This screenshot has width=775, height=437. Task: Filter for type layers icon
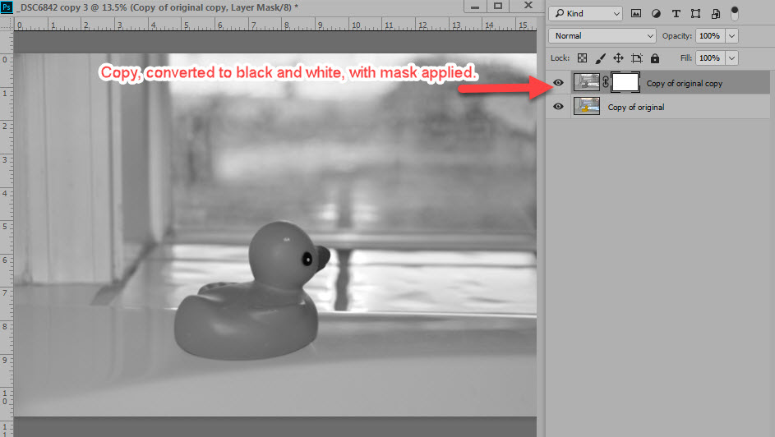(x=676, y=13)
